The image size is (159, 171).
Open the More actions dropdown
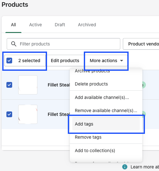[x=106, y=61]
